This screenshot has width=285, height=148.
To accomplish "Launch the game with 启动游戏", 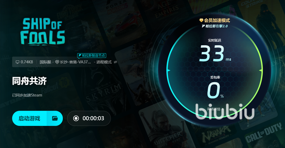I will [x=29, y=118].
